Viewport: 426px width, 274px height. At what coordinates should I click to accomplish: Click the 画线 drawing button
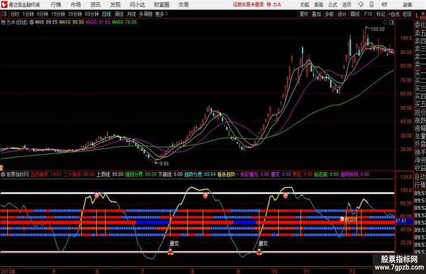[x=355, y=14]
